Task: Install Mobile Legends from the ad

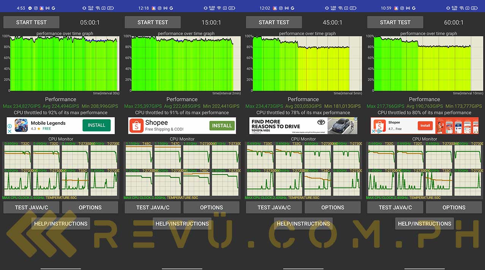Action: coord(96,125)
